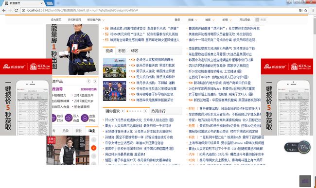Click the 血型探秘 purple round icon
This screenshot has height=188, width=316.
[x=85, y=118]
